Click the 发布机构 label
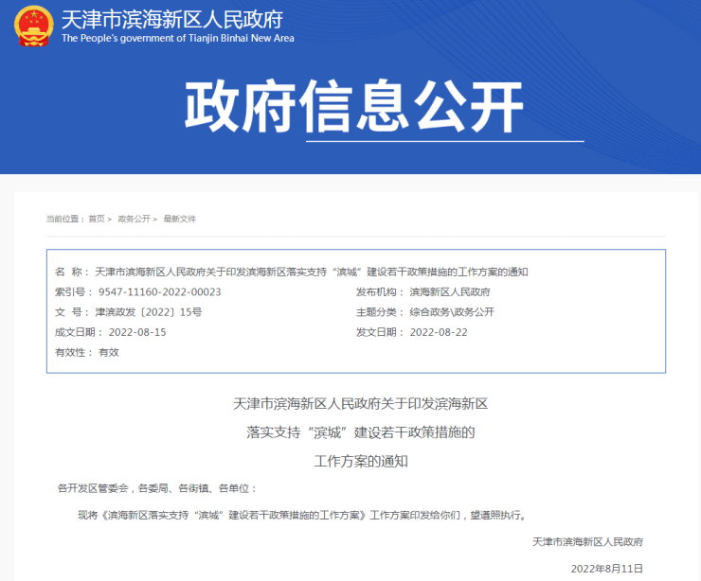 pos(380,292)
